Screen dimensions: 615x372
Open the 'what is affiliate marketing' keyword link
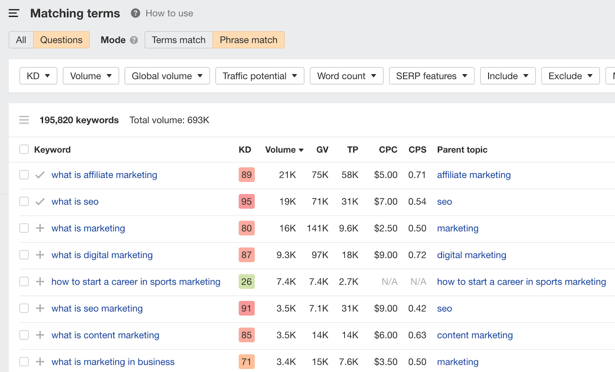click(104, 175)
